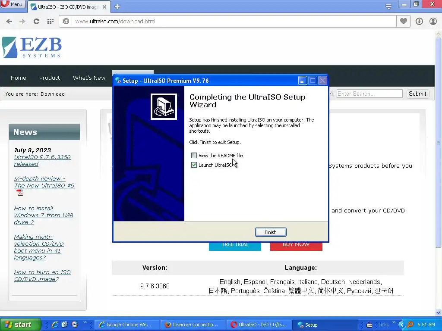
Task: Open How to install Windows 7 from USB link
Action: (x=44, y=215)
